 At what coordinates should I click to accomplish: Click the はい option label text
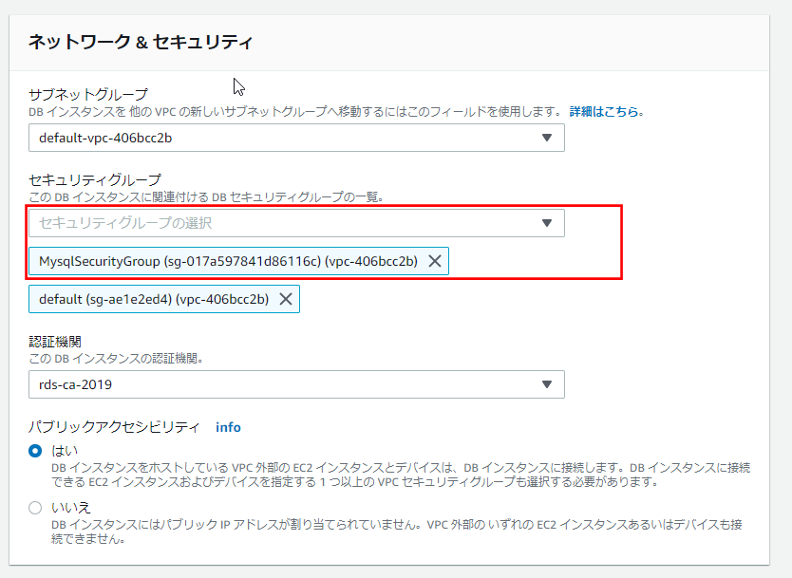coord(65,450)
